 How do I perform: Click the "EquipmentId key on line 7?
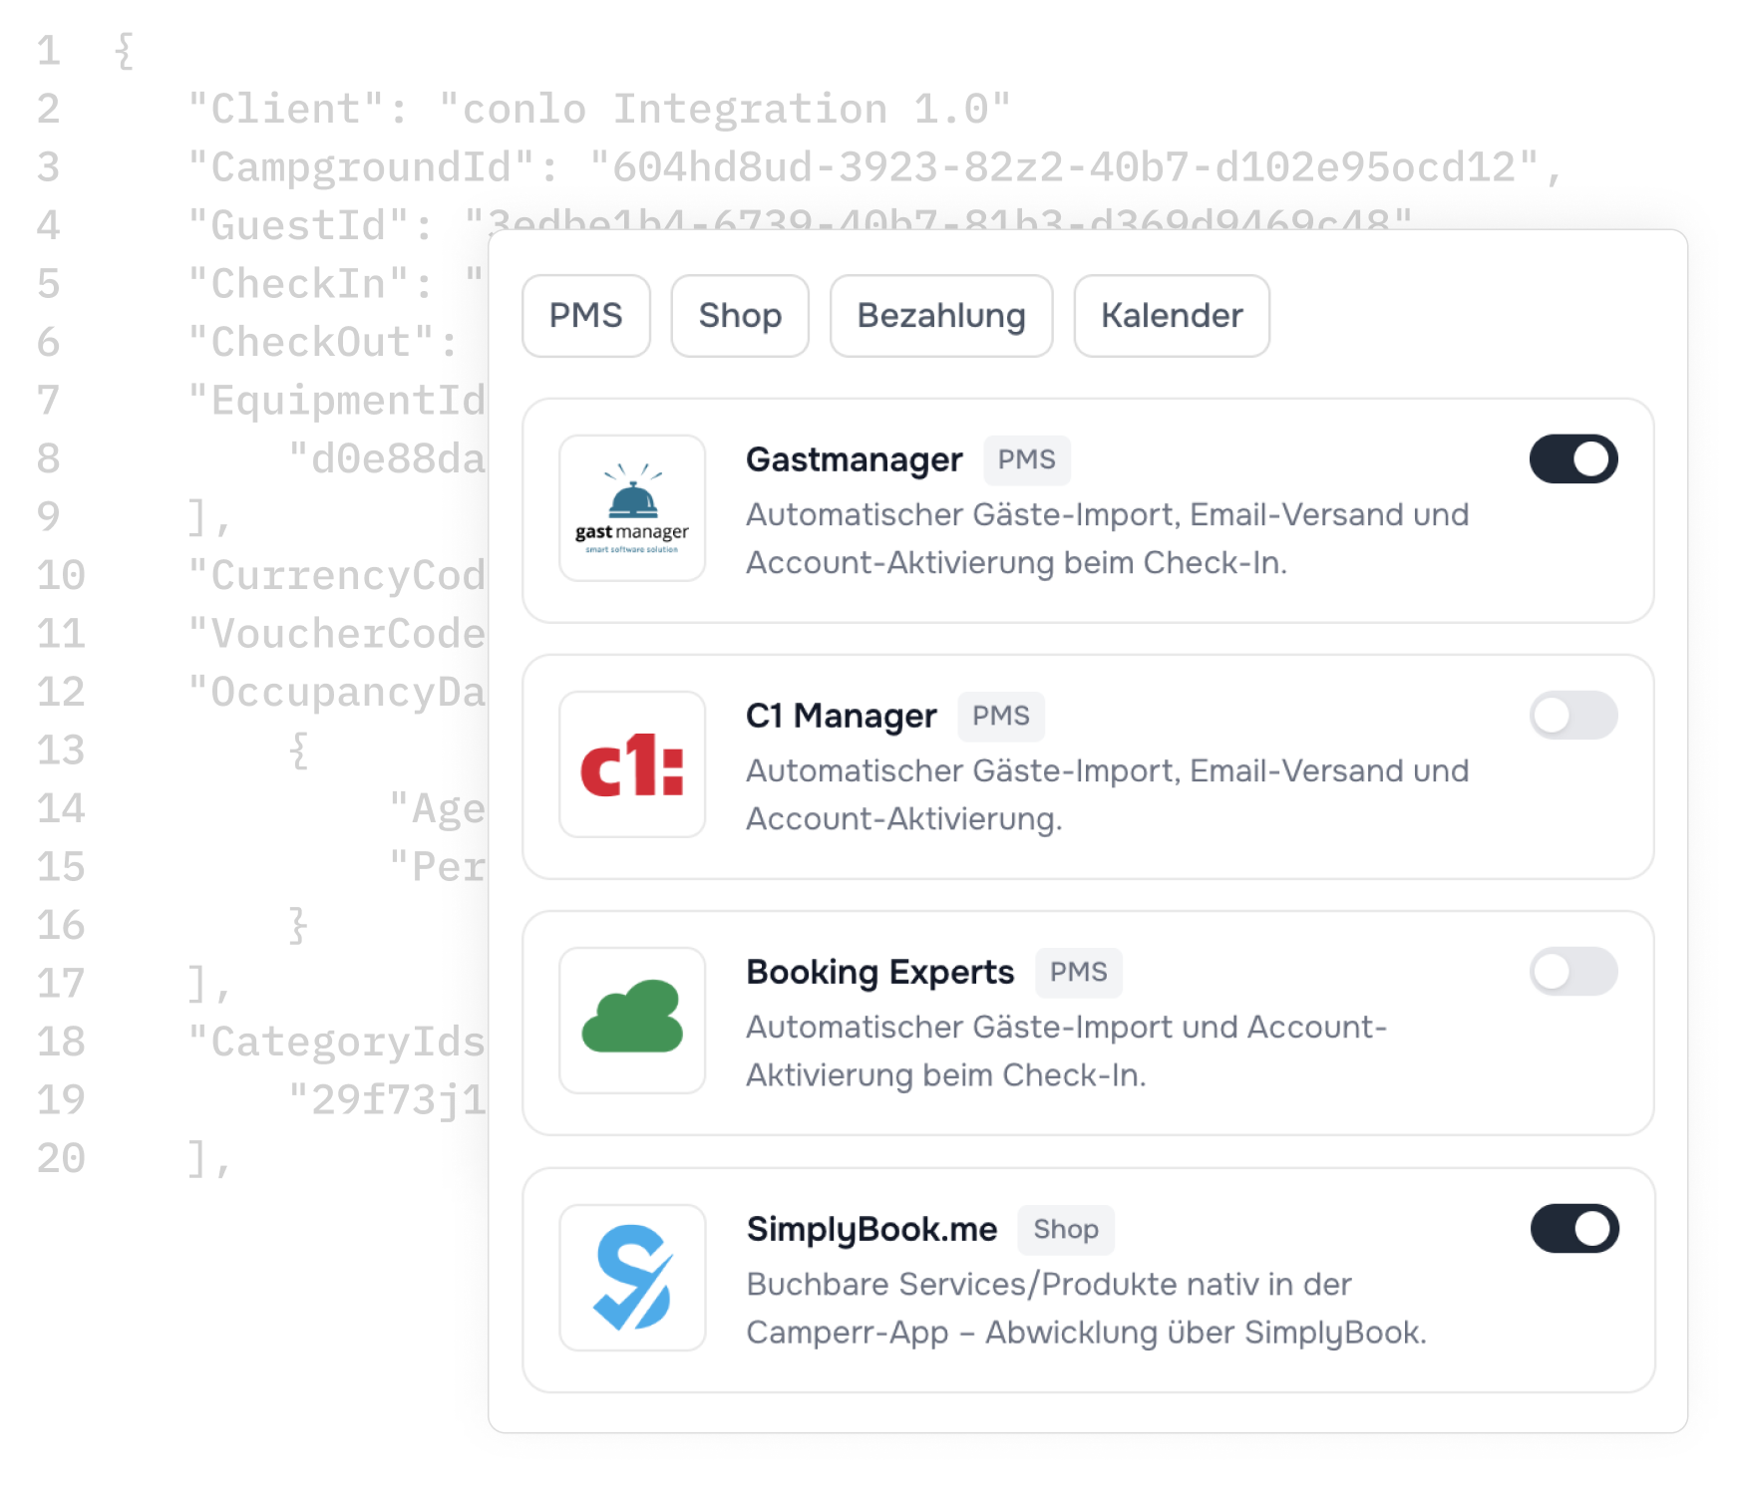[x=337, y=401]
